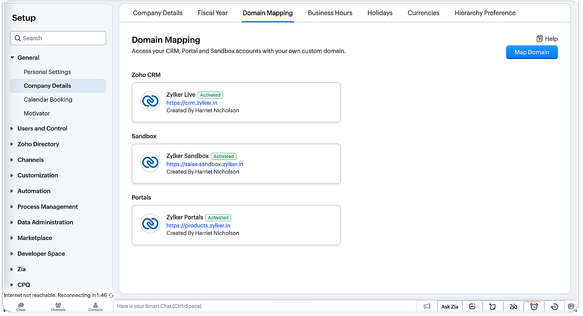Click the Smart Chat input bar
The width and height of the screenshot is (583, 316).
[x=265, y=306]
